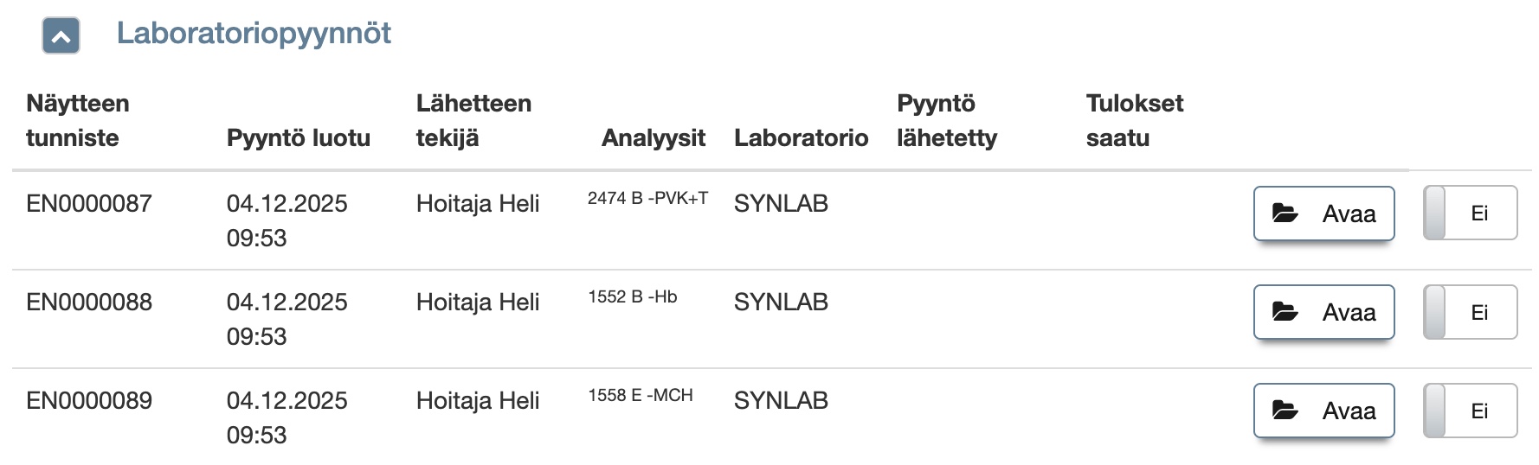The width and height of the screenshot is (1539, 465).
Task: Click the Laboratorio column header
Action: click(x=801, y=137)
